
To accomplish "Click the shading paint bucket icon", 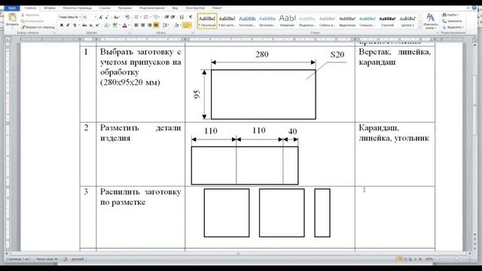I will pyautogui.click(x=177, y=25).
